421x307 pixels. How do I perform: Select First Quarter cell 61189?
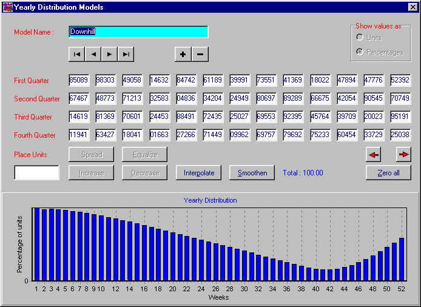(x=213, y=80)
